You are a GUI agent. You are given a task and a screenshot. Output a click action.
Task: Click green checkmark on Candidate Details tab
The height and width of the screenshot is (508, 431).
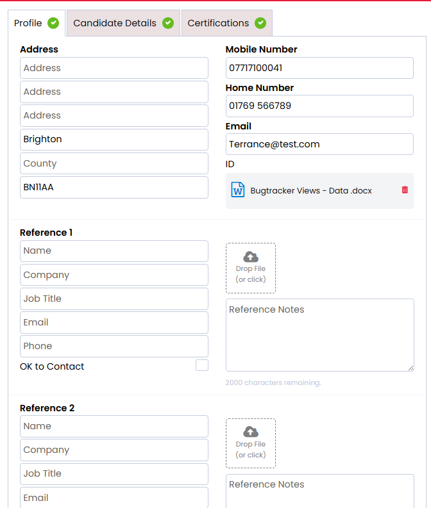pyautogui.click(x=168, y=23)
